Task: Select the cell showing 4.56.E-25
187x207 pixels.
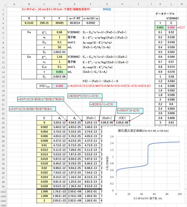Action: pos(75,123)
